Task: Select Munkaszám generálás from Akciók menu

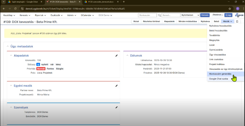Action: point(220,74)
